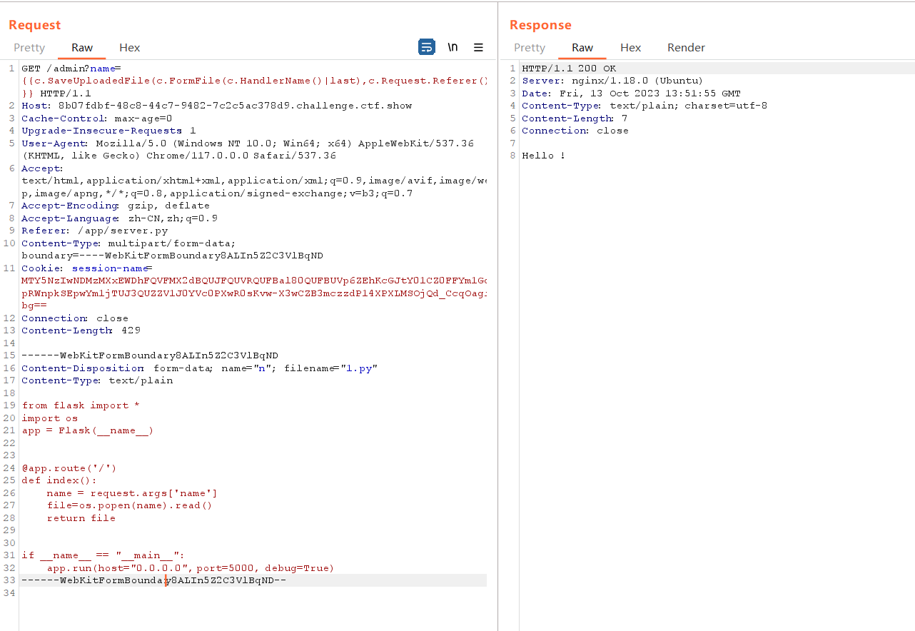The image size is (915, 631).
Task: Click the Response panel heading
Action: click(x=540, y=25)
